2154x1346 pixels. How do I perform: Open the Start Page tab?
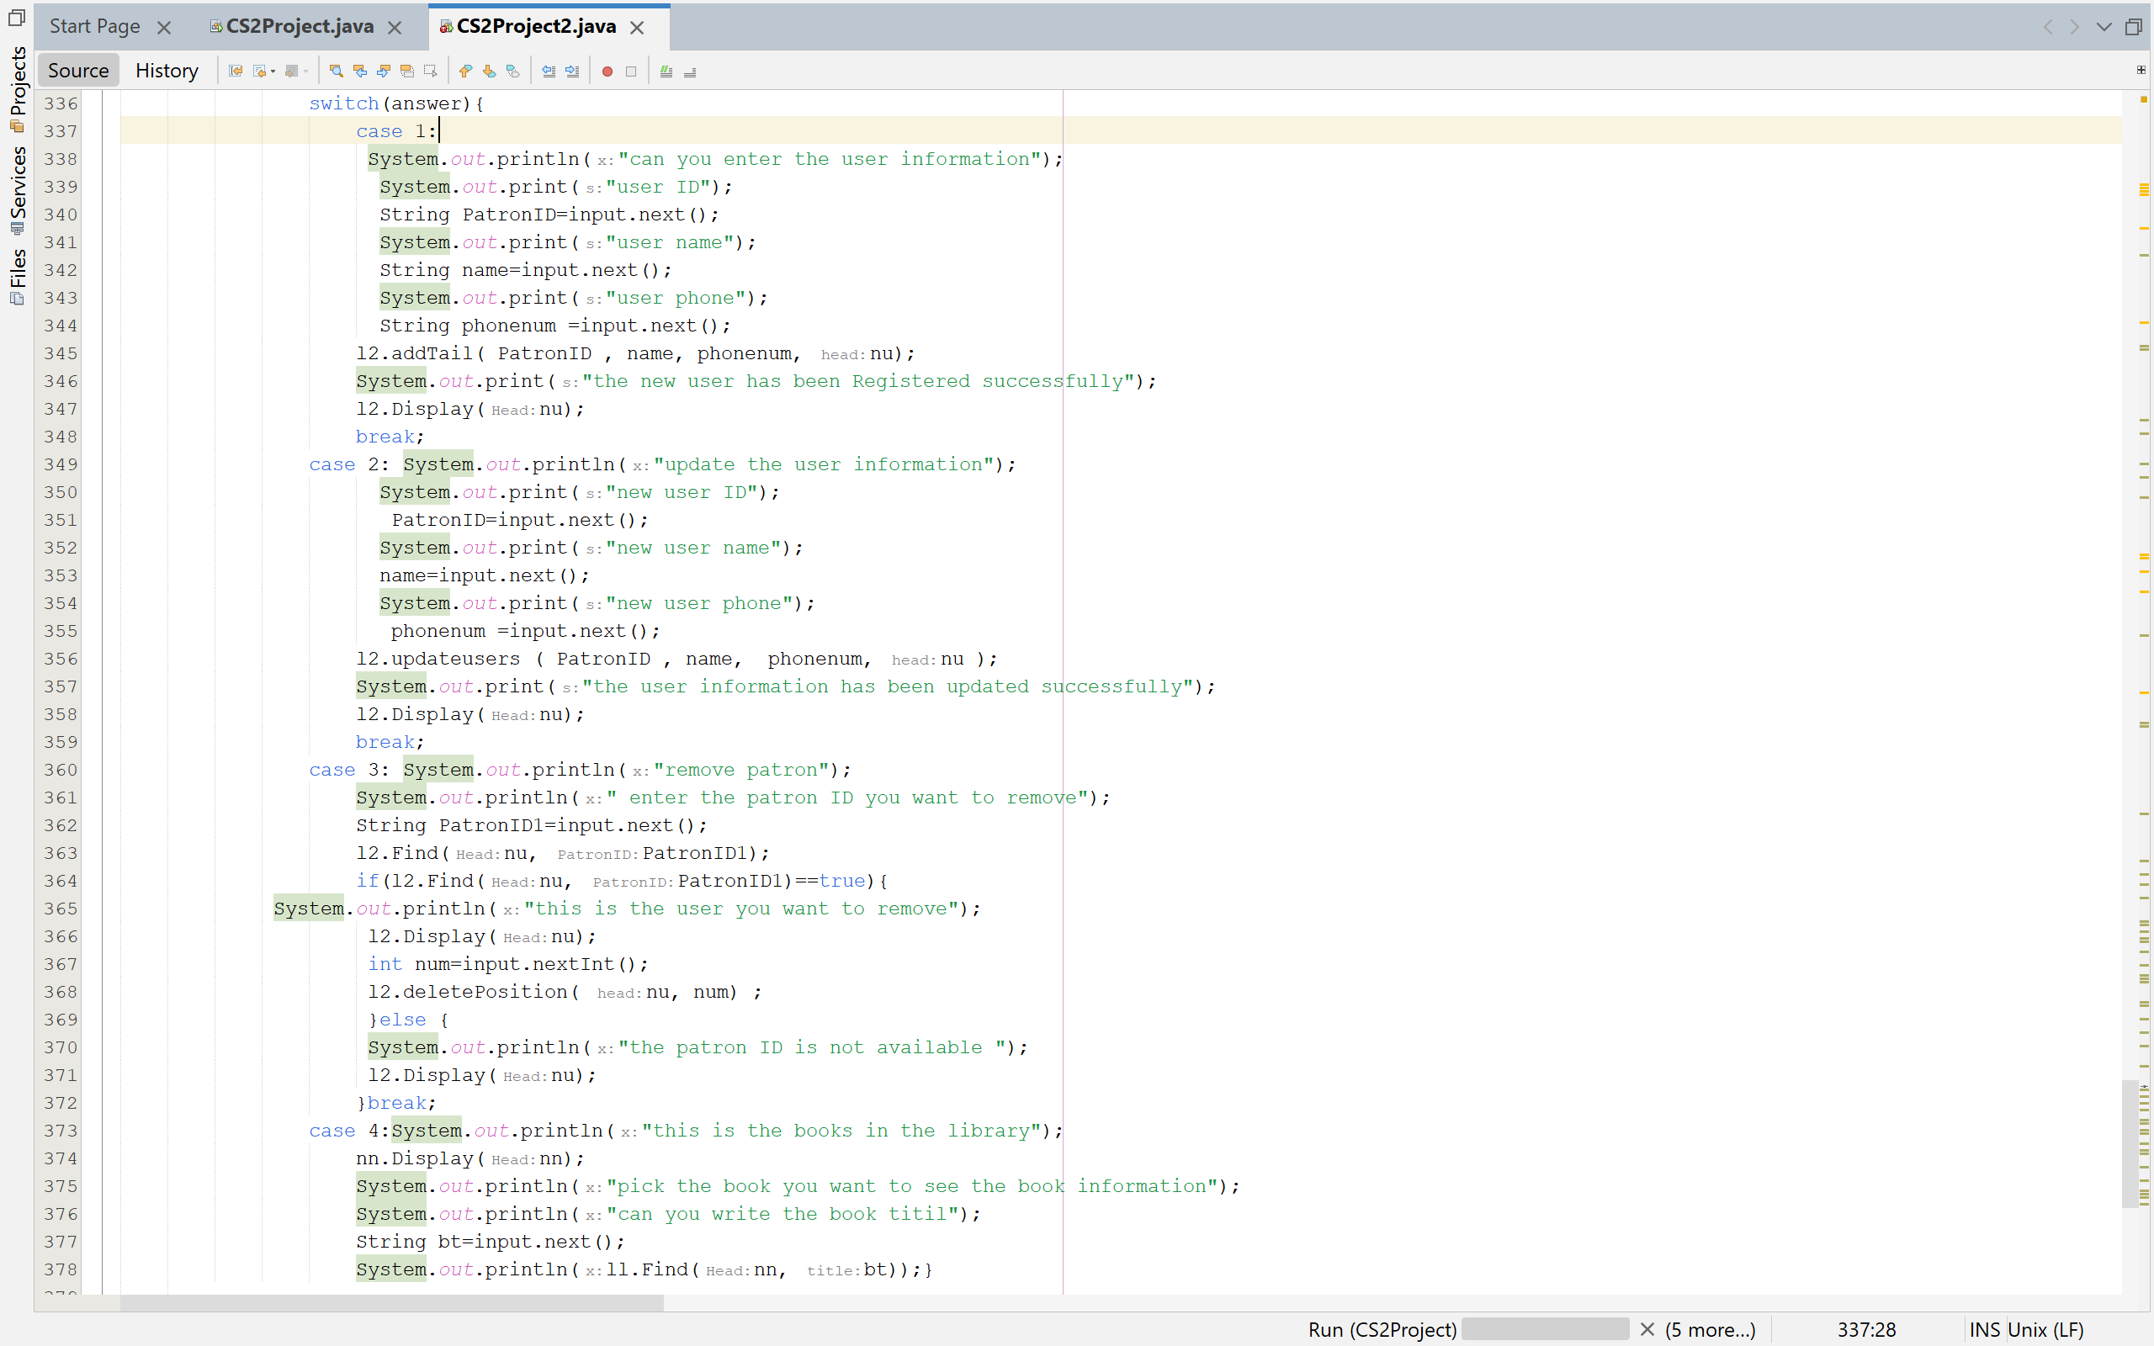tap(94, 27)
